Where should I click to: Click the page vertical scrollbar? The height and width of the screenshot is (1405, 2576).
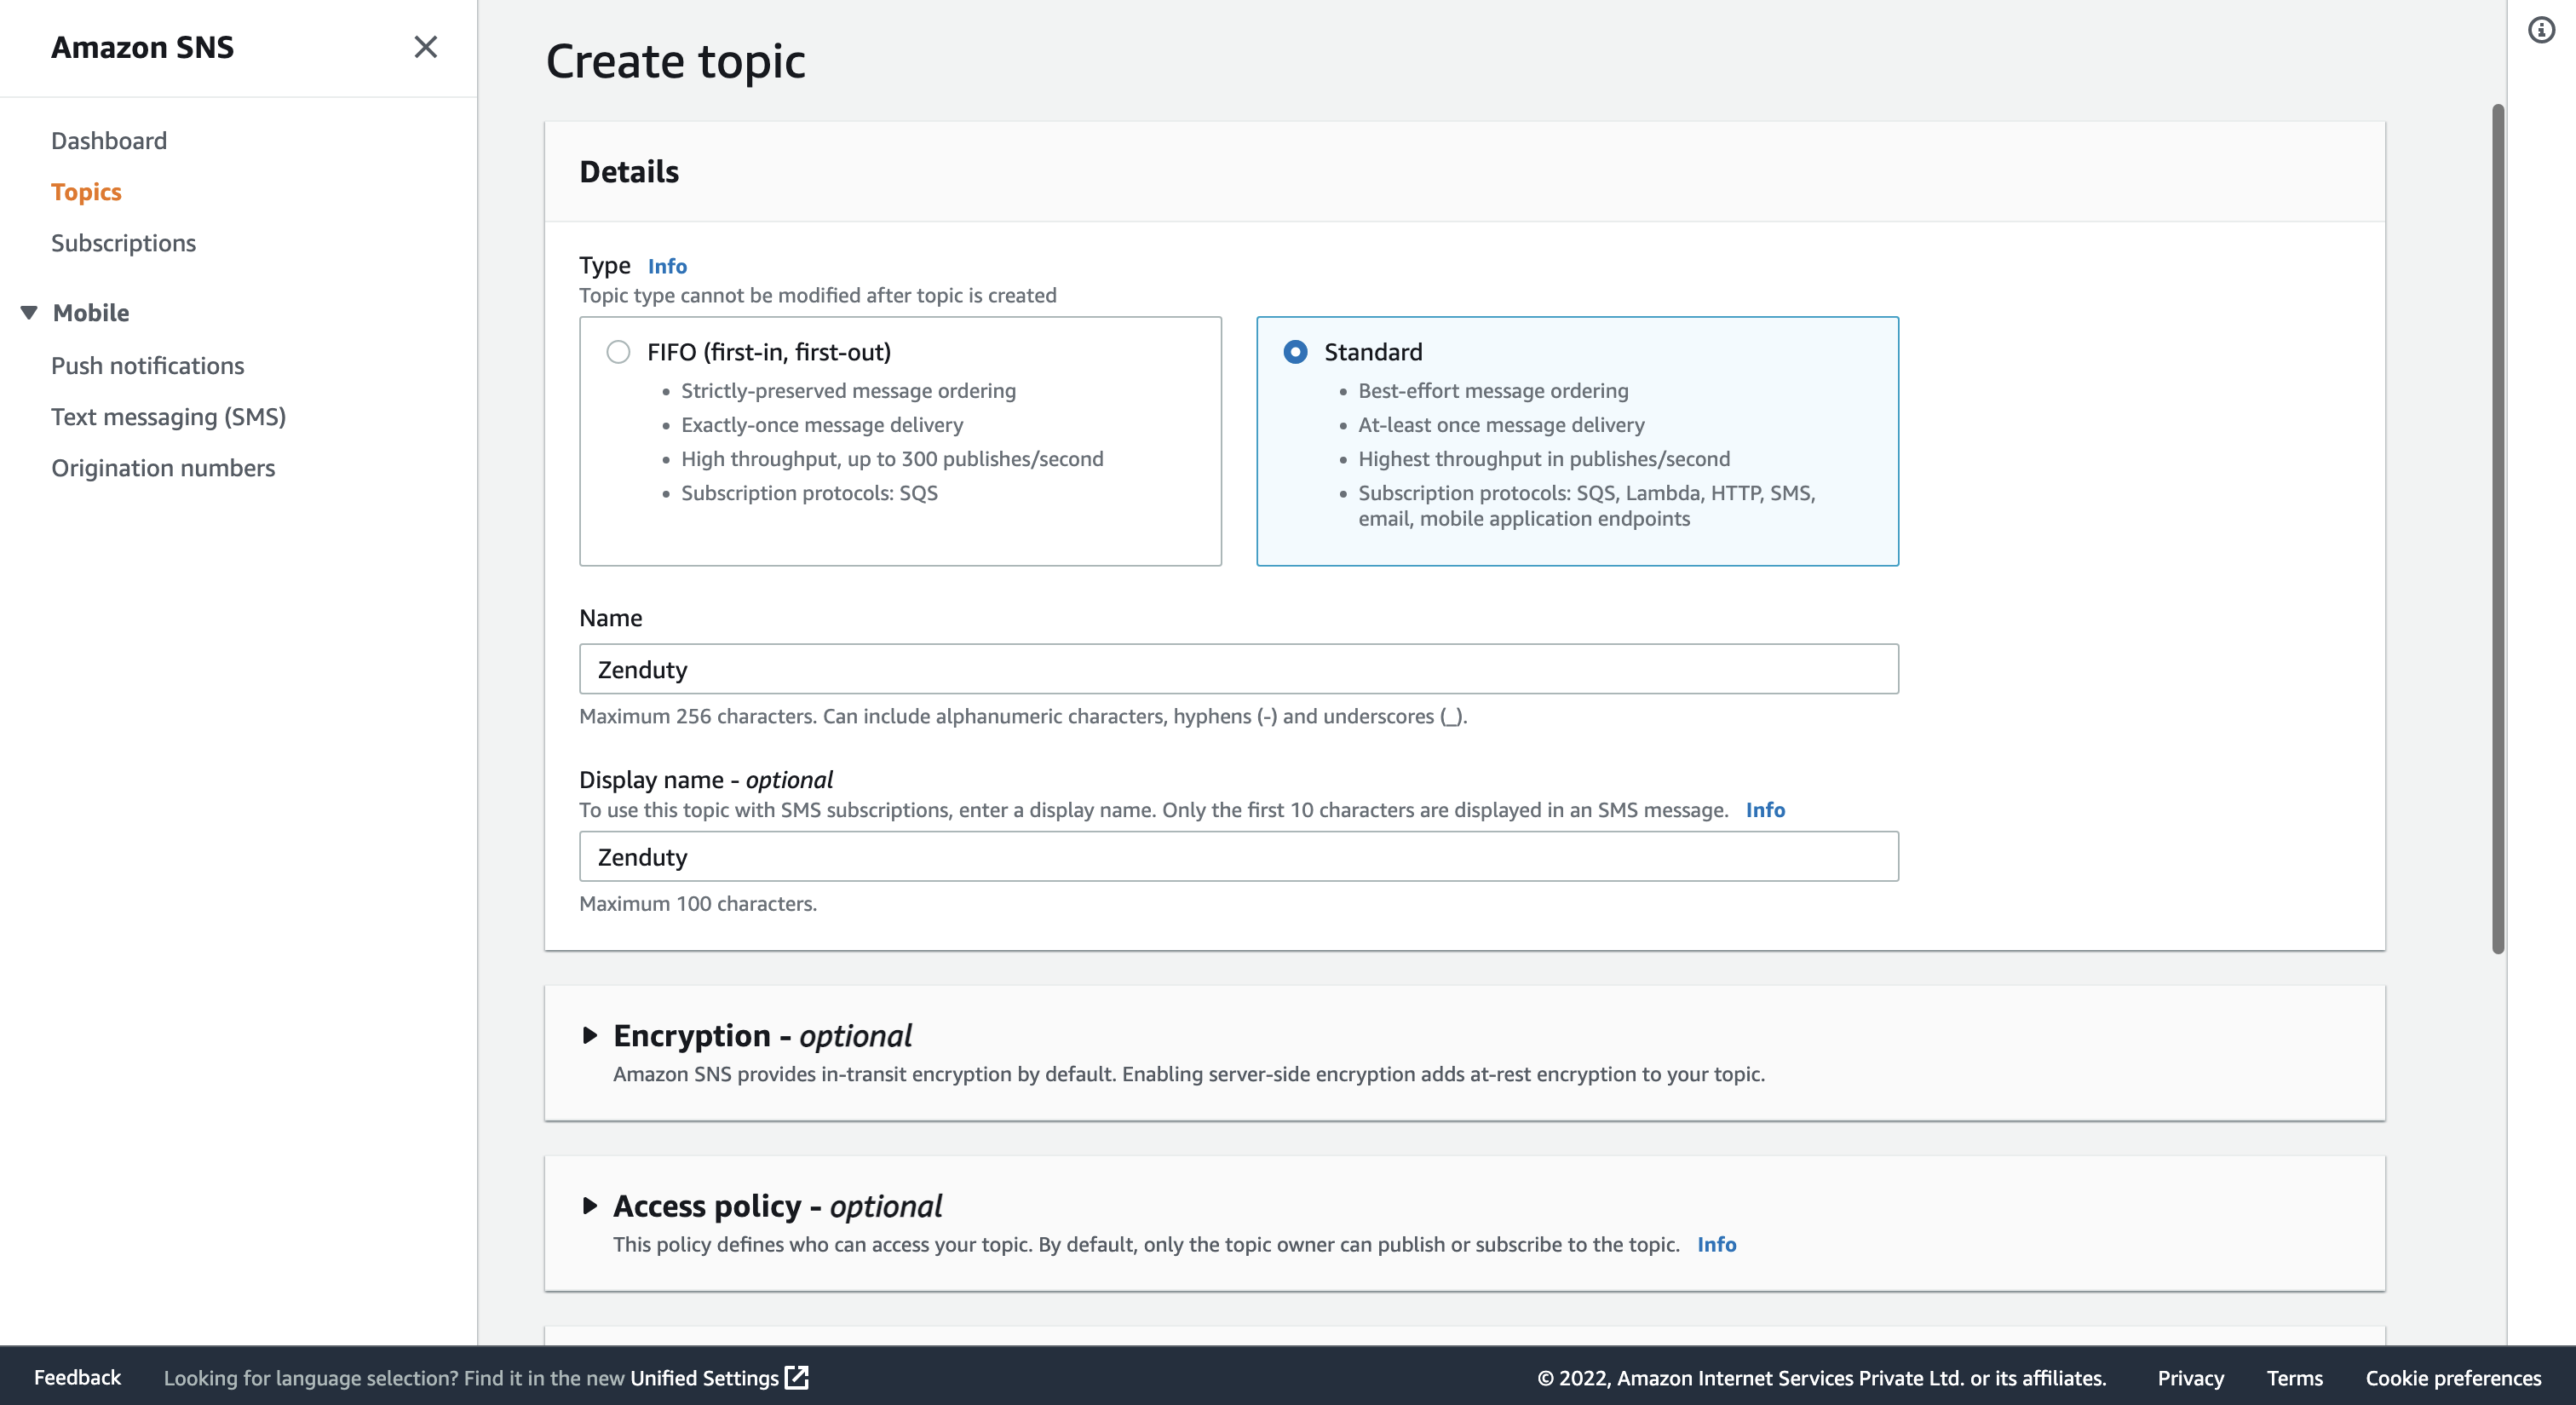(2497, 528)
